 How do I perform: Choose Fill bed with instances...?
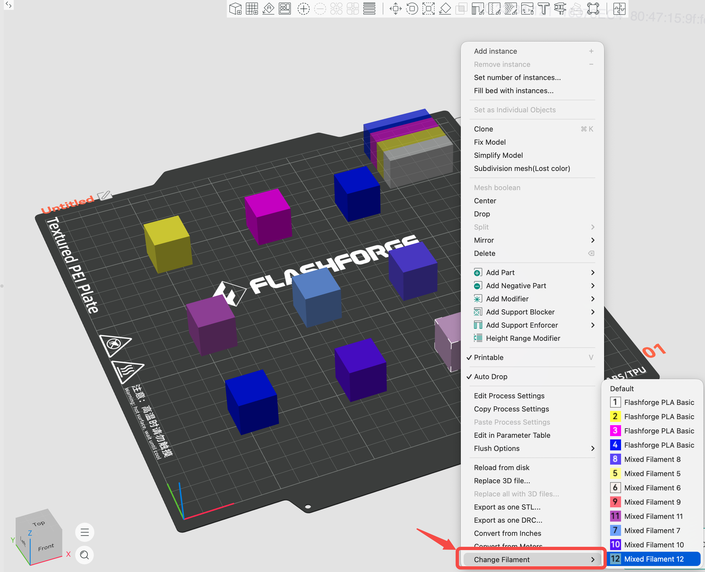pos(532,91)
